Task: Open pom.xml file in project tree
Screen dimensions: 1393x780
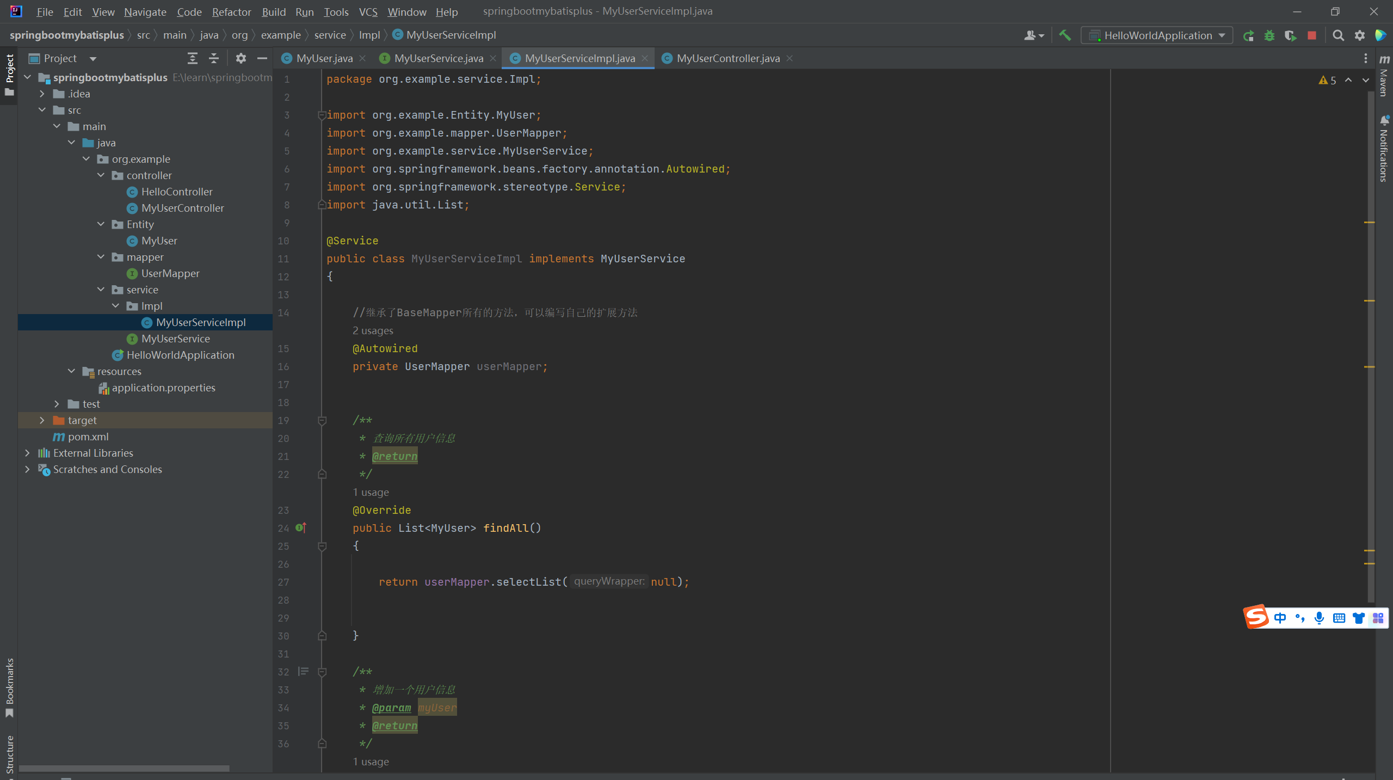Action: 88,437
